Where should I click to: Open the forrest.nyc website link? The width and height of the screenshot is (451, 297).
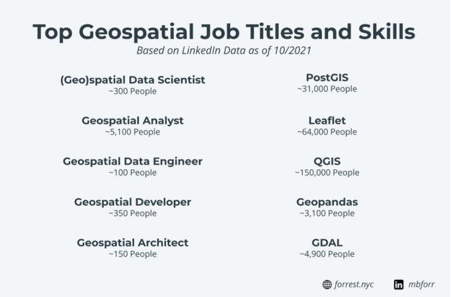point(355,285)
